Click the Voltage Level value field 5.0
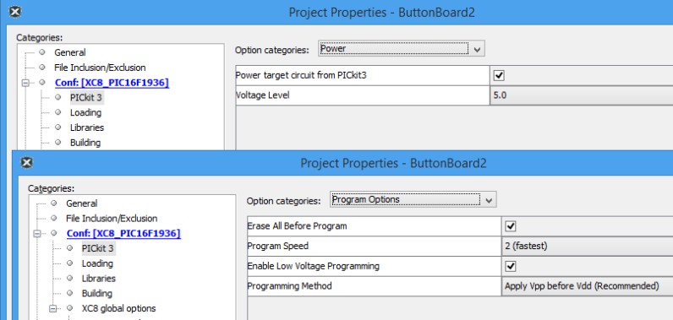This screenshot has height=320, width=673. tap(581, 95)
